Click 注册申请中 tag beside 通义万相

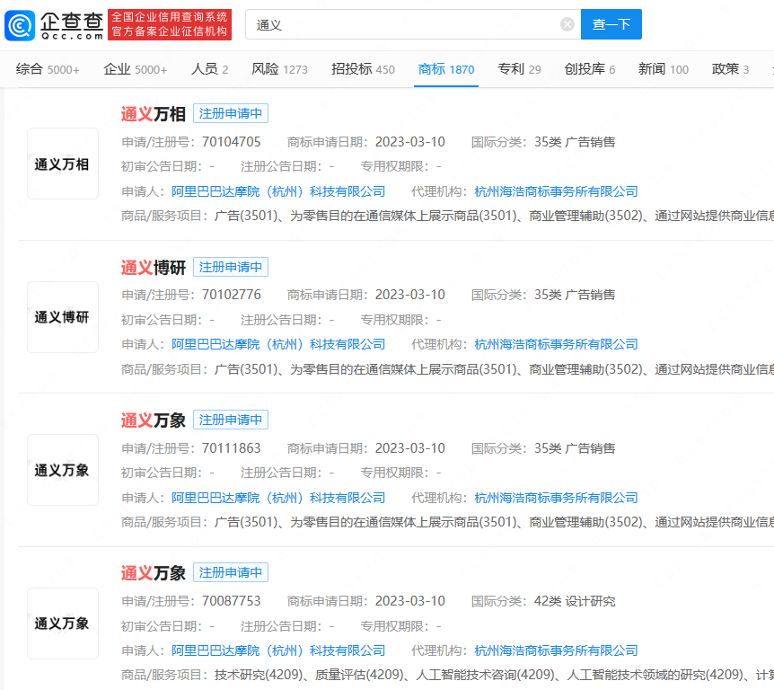pyautogui.click(x=231, y=113)
